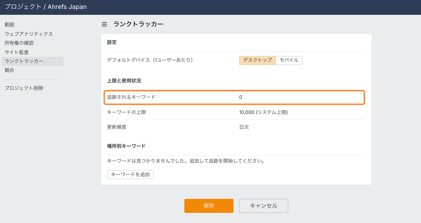The height and width of the screenshot is (223, 421).
Task: Navigate to 競合 in the sidebar
Action: pos(9,70)
